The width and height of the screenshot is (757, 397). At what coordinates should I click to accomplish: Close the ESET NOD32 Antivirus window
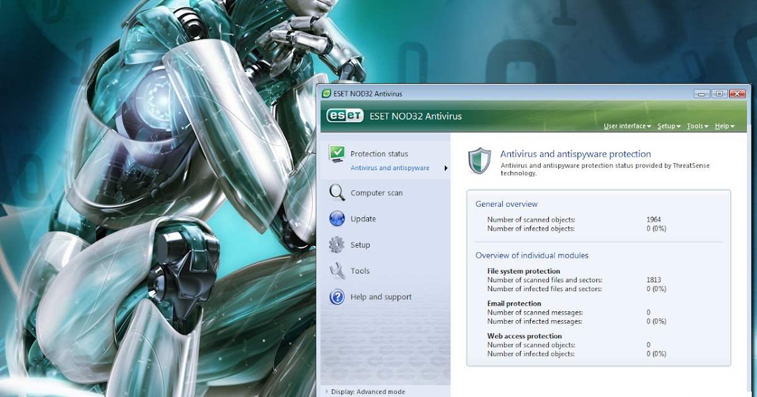pyautogui.click(x=737, y=94)
